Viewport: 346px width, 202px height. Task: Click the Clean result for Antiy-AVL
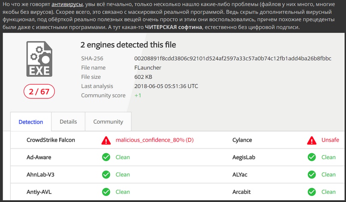pos(123,192)
